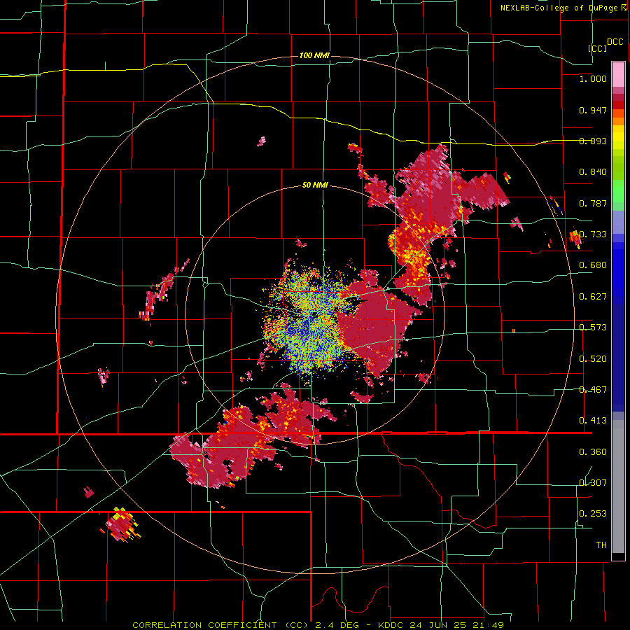630x630 pixels.
Task: Click the 0.627 color scale label
Action: pyautogui.click(x=593, y=297)
